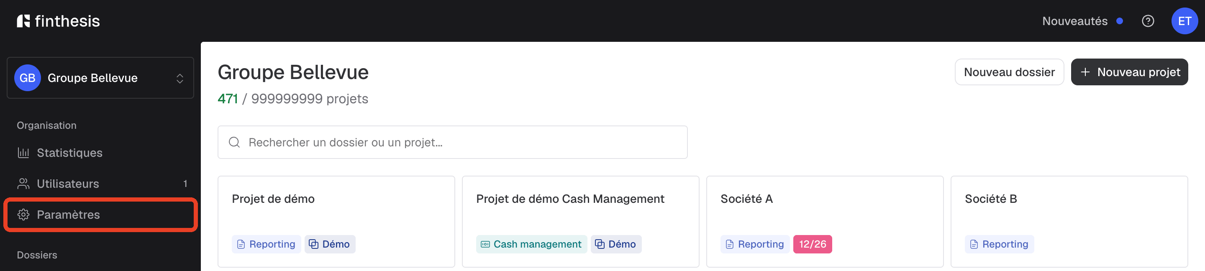Open the Projet de démo Cash Management card

coord(580,222)
